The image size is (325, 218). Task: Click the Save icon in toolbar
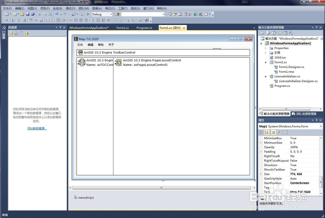(x=28, y=14)
